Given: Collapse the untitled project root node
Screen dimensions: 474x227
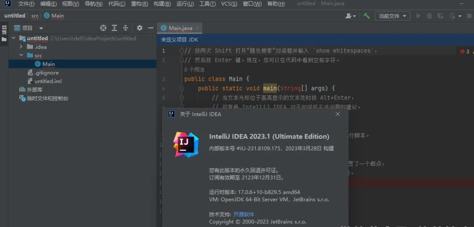Looking at the screenshot, I should click(x=13, y=38).
